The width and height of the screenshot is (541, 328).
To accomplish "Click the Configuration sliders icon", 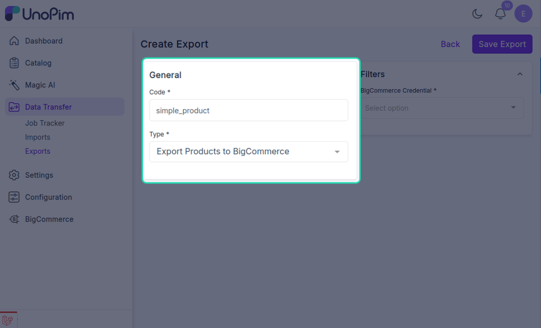I will [14, 197].
